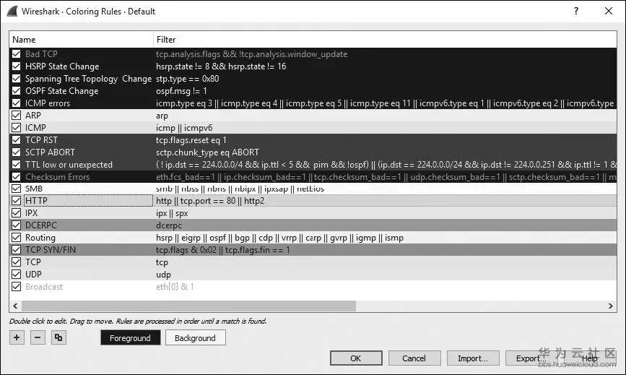Screen dimensions: 626x375
Task: Click filter text 'ospf.msg != 1'
Action: tap(181, 91)
